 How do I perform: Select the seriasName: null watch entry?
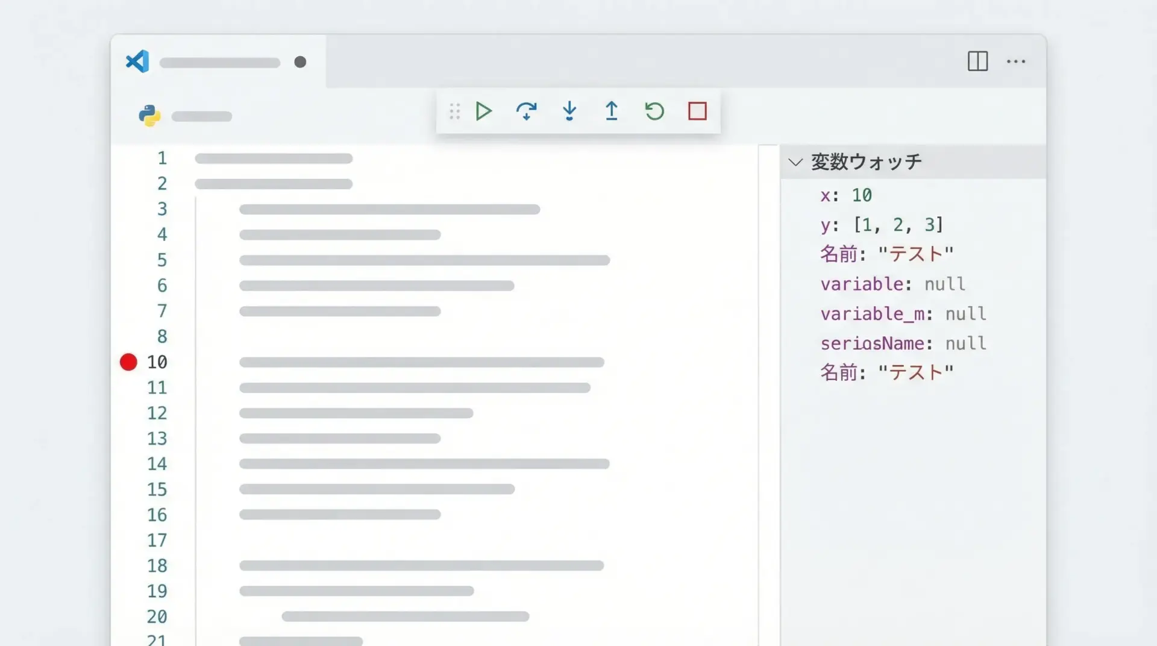pyautogui.click(x=903, y=343)
